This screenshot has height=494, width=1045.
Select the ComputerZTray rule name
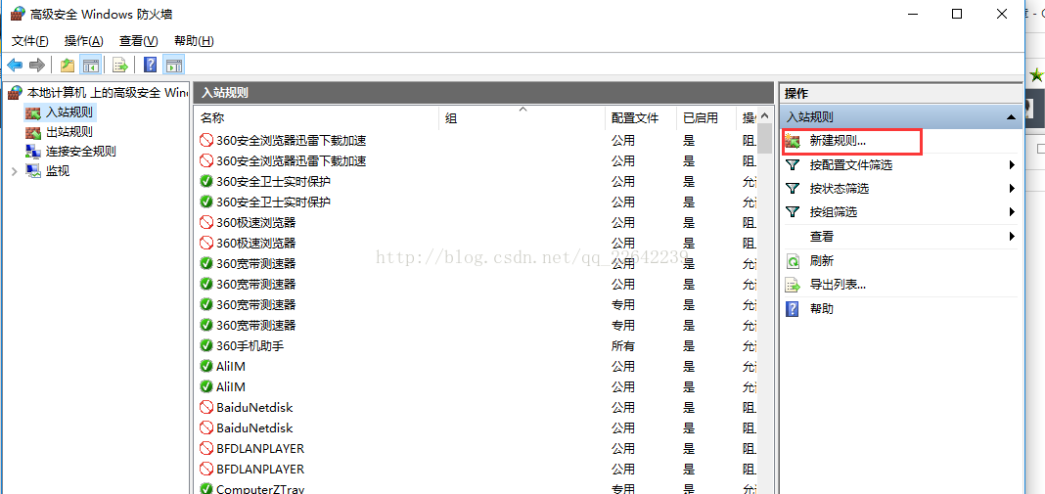tap(260, 488)
